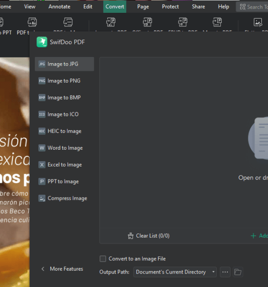Click the HEIC icon beside HEIC to Image
268x287 pixels.
tap(42, 131)
